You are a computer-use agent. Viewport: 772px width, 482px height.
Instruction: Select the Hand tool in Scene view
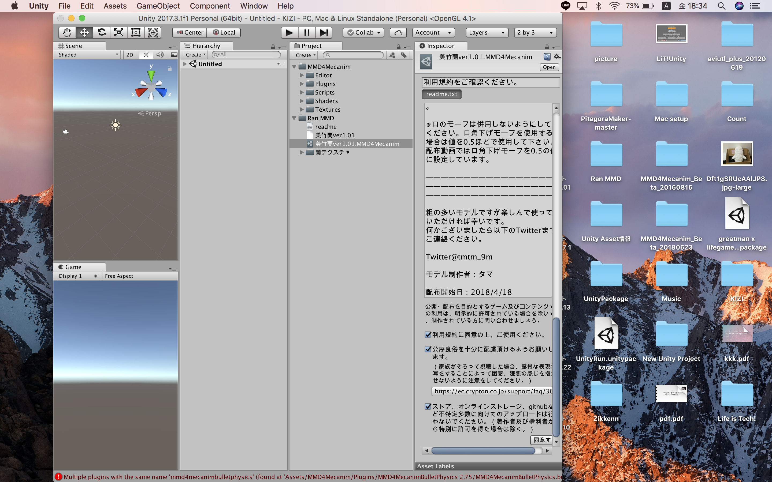tap(66, 32)
